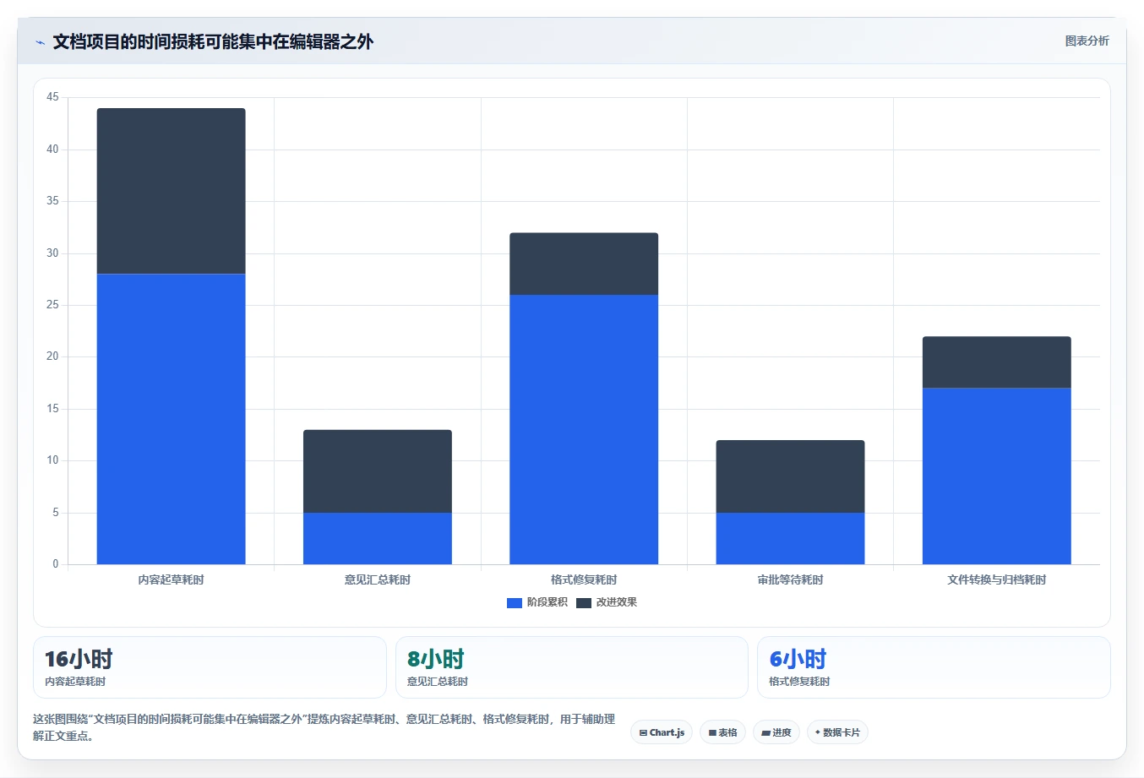Screen dimensions: 1144x778
Task: Click the 审批等待耗时 x-axis label
Action: pyautogui.click(x=790, y=579)
